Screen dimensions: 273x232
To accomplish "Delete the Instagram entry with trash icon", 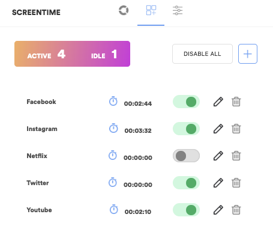I will 236,129.
